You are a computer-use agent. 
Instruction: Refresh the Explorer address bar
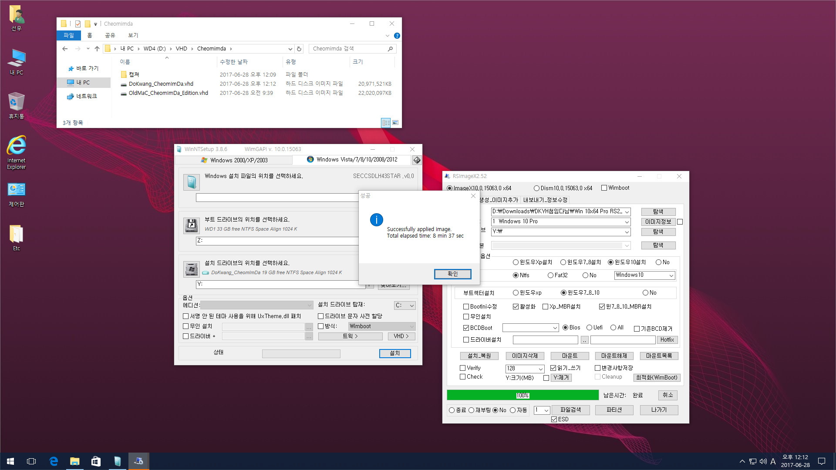point(299,49)
